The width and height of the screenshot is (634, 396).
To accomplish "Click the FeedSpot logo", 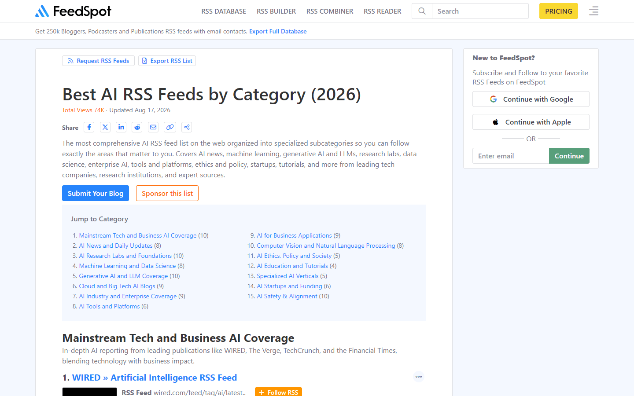I will [x=73, y=11].
